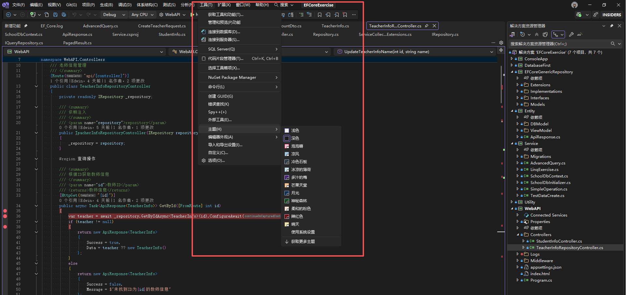Screen dimensions: 626x295
Task: Click the toggle bookmark icon in toolbar
Action: click(x=319, y=15)
